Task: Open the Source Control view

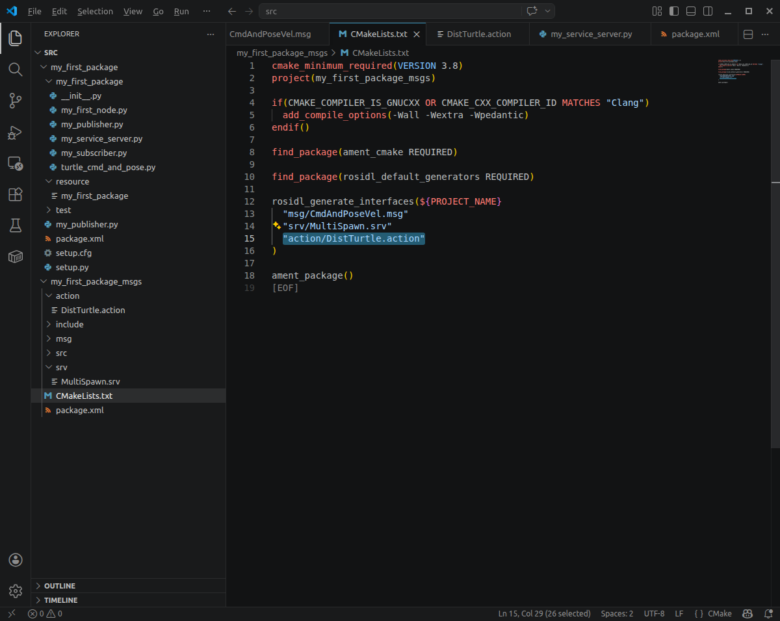Action: (15, 100)
